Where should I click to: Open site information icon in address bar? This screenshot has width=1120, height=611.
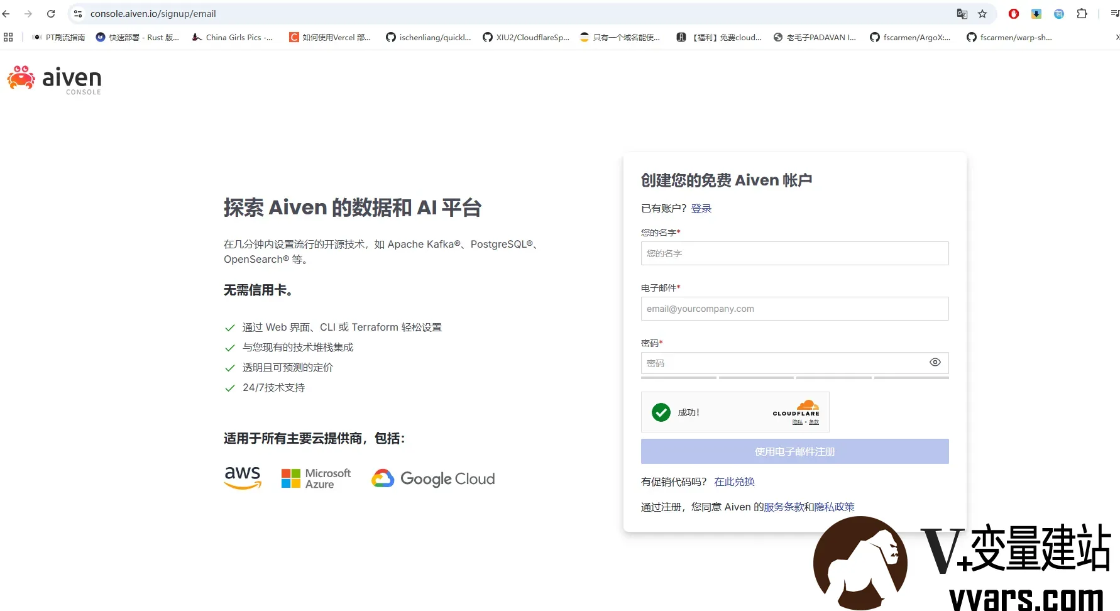[78, 13]
